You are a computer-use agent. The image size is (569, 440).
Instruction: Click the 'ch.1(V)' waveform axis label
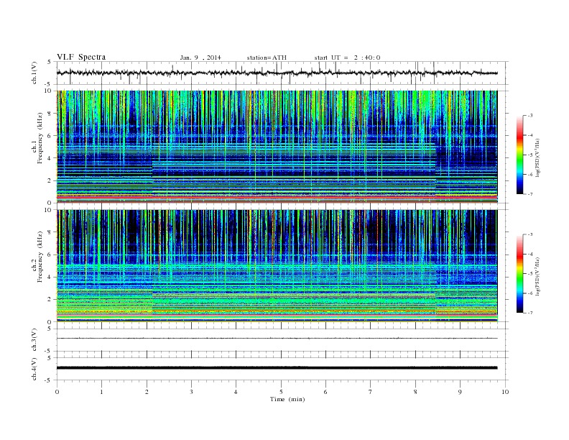[34, 73]
